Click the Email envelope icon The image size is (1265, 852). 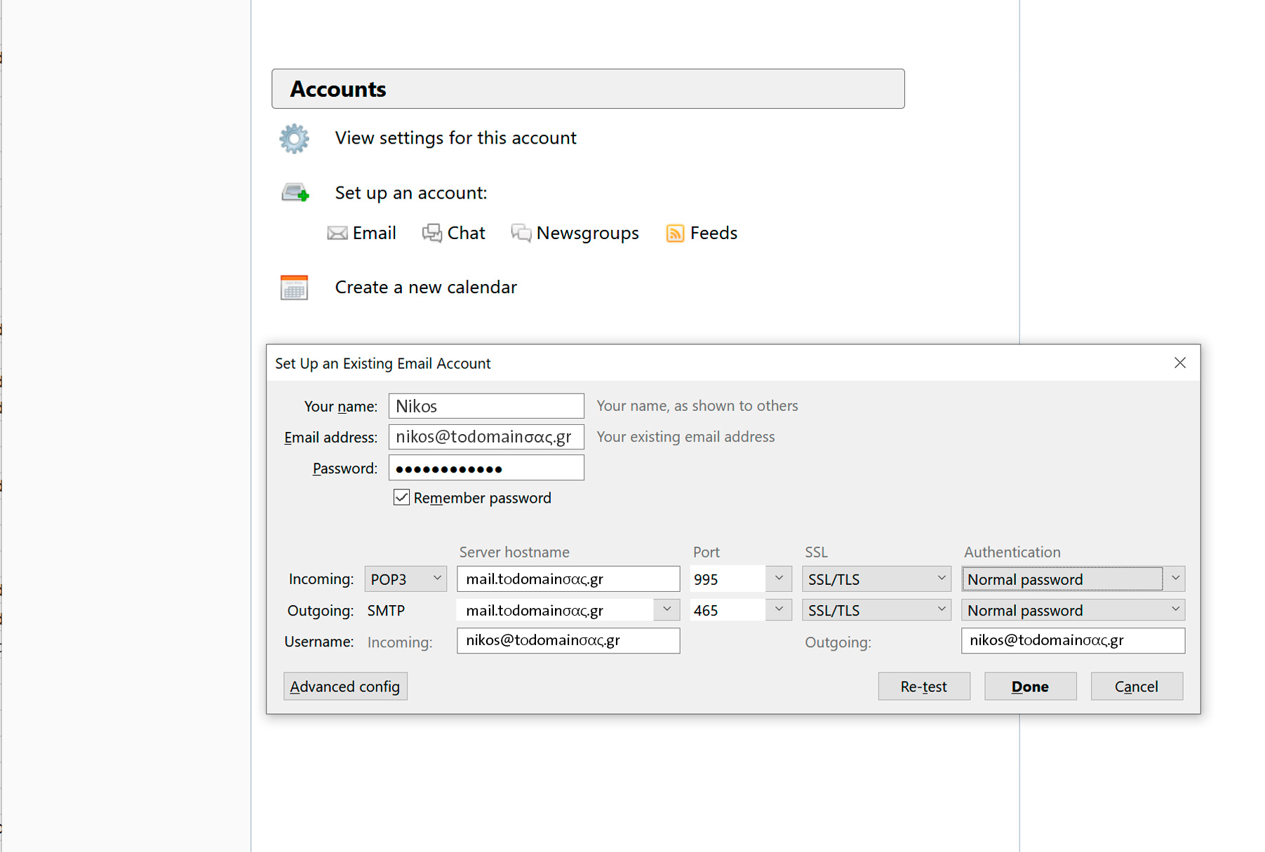coord(337,234)
